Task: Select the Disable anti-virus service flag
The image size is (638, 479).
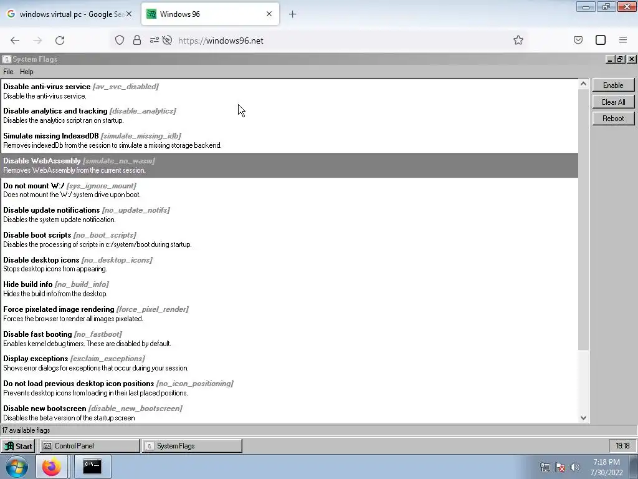Action: tap(289, 91)
